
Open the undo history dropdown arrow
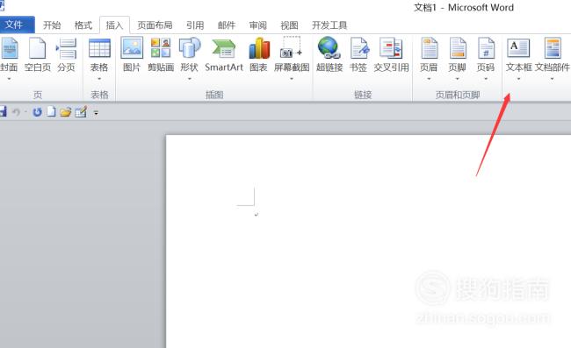point(25,112)
